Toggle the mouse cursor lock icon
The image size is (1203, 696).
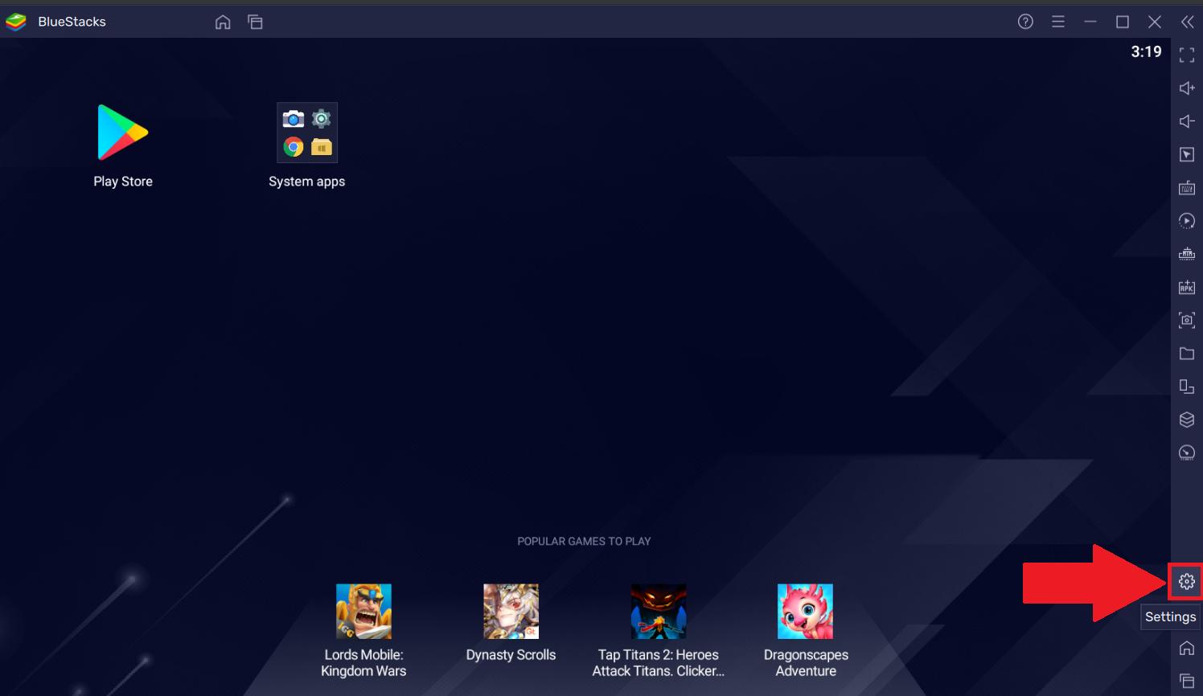1187,154
